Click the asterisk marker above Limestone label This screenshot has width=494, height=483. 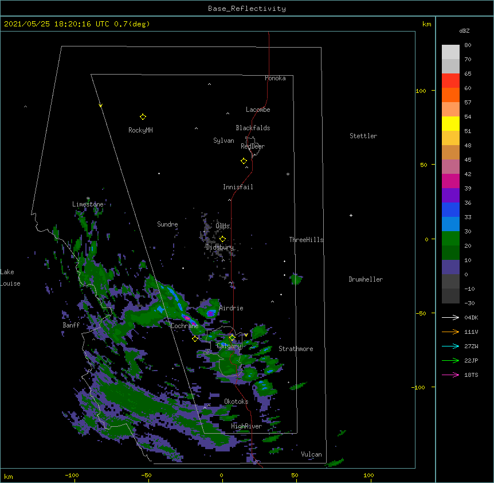[88, 198]
